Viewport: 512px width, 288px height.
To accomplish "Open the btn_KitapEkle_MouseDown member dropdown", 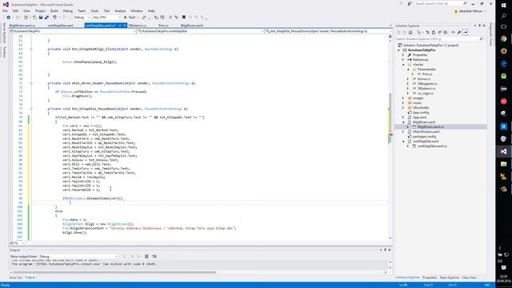I will 328,31.
